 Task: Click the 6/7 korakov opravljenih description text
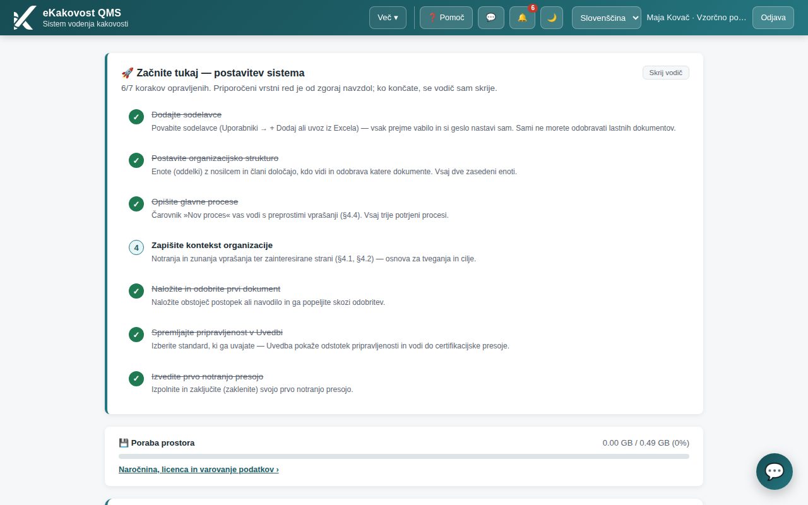pyautogui.click(x=309, y=88)
